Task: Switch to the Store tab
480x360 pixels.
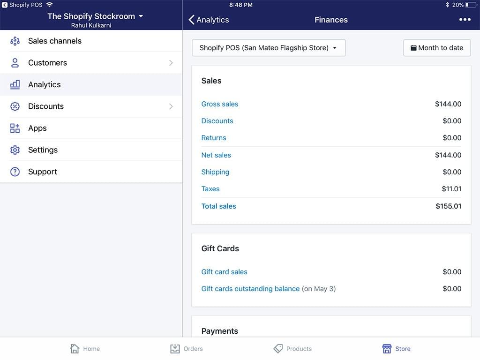Action: click(x=396, y=349)
